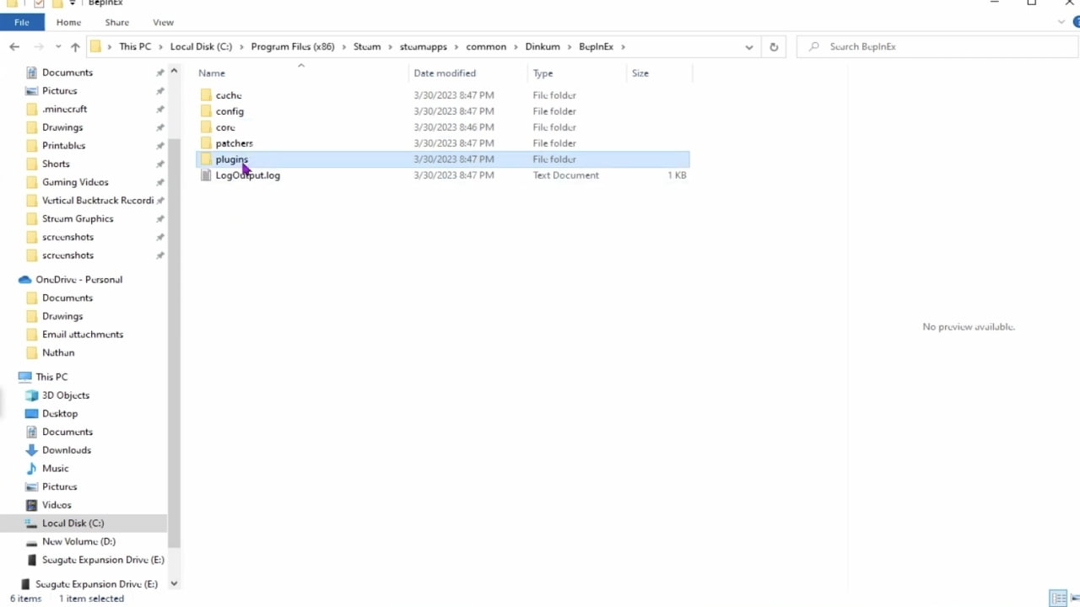The height and width of the screenshot is (607, 1080).
Task: Select Local Disk (C:) in sidebar
Action: click(x=73, y=524)
